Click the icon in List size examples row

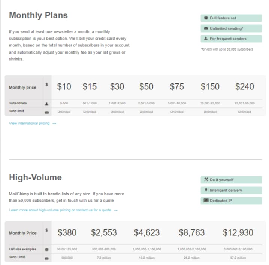coord(47,249)
